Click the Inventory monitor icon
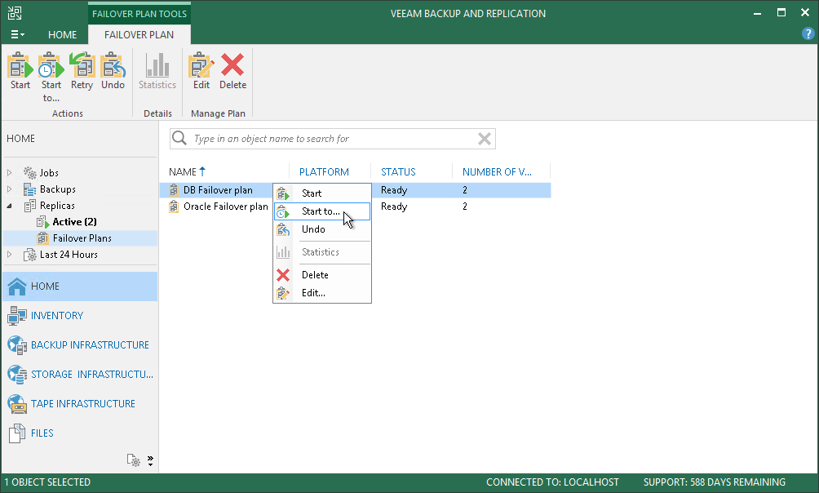 click(x=16, y=316)
